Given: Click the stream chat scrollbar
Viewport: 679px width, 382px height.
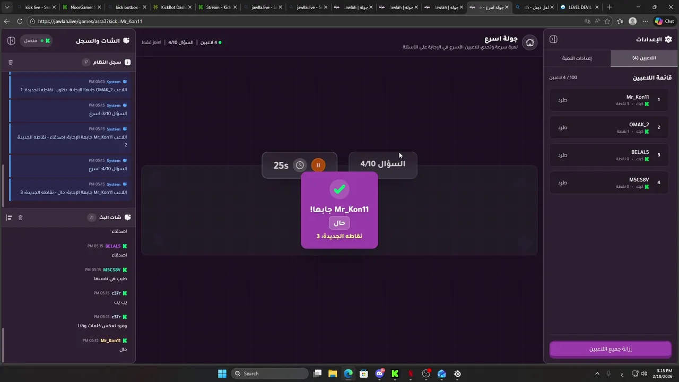Looking at the screenshot, I should 3,345.
